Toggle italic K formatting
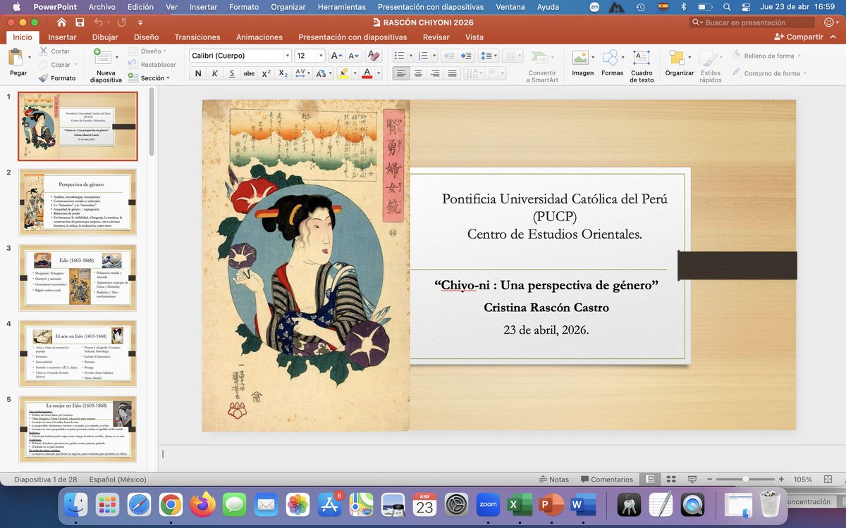Viewport: 846px width, 528px height. (215, 73)
